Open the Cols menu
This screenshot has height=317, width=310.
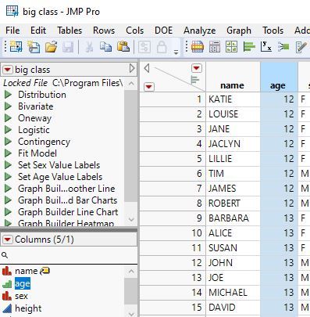pyautogui.click(x=134, y=31)
